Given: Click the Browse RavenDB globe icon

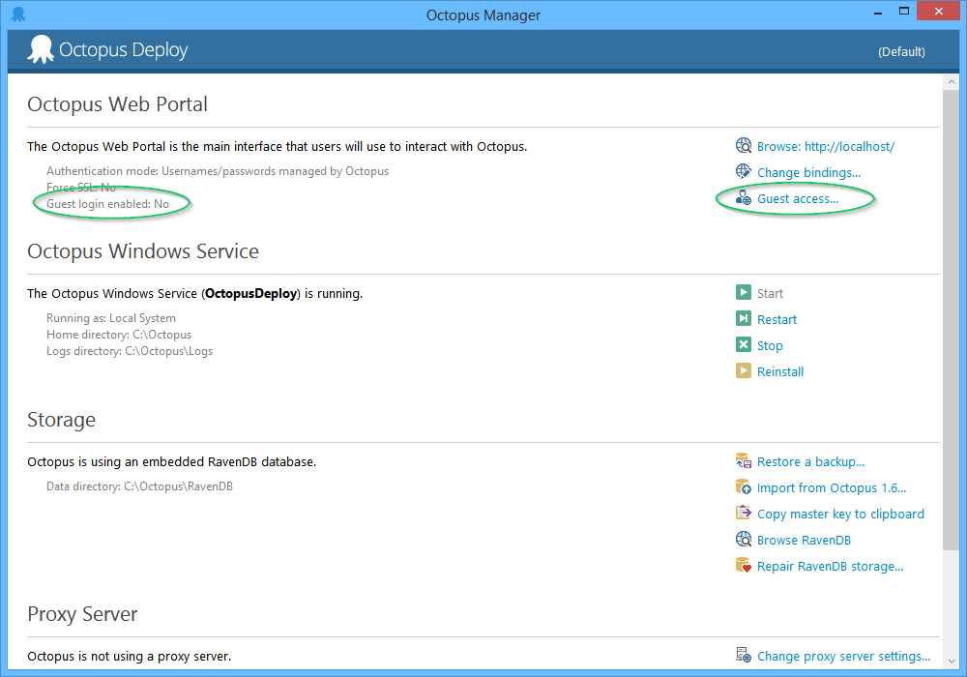Looking at the screenshot, I should [743, 540].
